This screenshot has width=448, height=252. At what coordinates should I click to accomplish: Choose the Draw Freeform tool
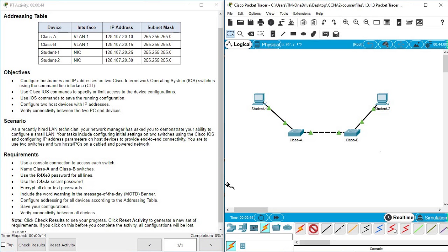click(314, 34)
